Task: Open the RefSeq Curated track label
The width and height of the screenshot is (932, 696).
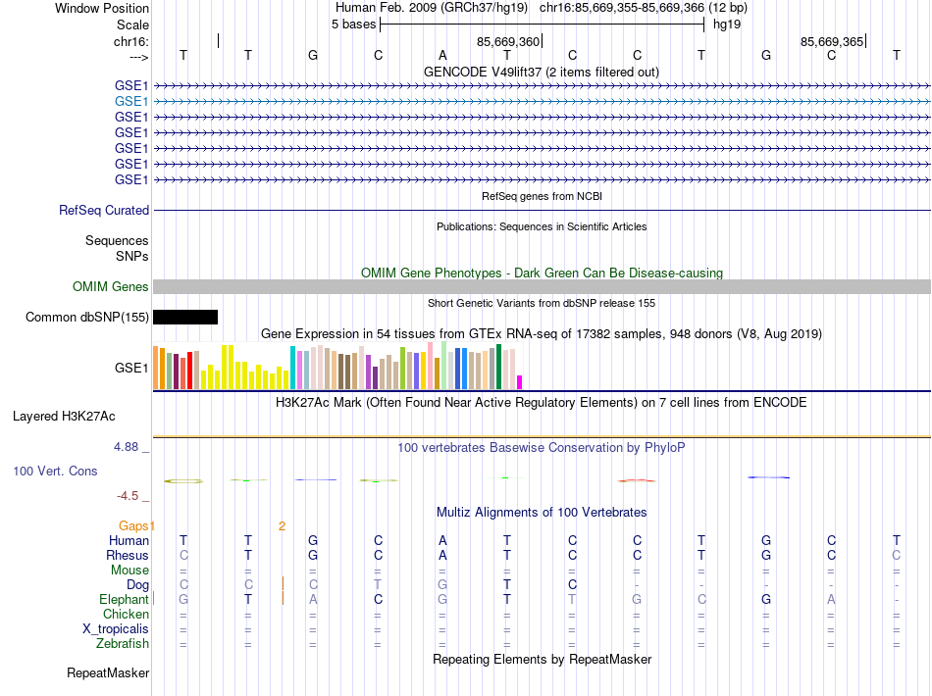Action: [104, 210]
